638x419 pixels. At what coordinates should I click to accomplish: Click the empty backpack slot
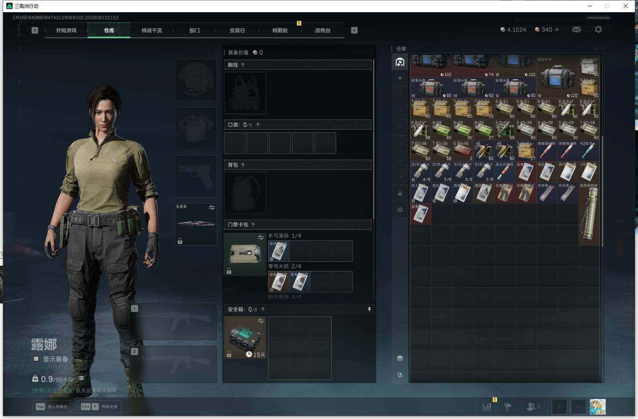[245, 193]
